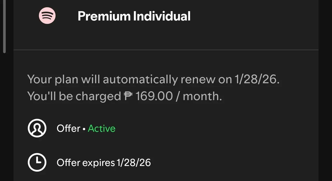Click the person silhouette Offer icon

pos(37,128)
